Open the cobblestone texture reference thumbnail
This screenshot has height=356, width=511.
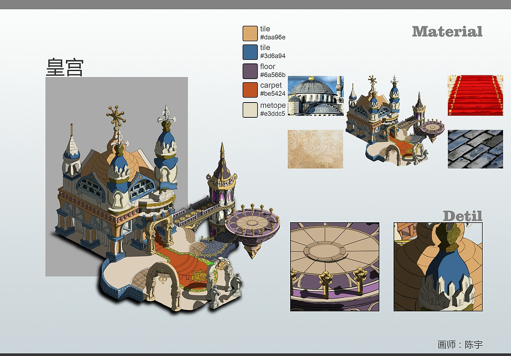tap(475, 149)
